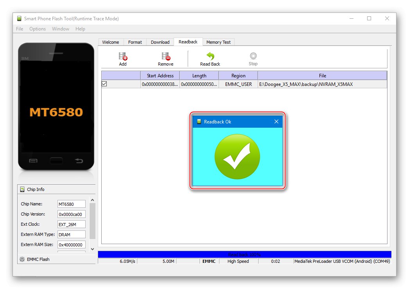Open the File menu
Viewport: 409px width, 289px height.
point(19,29)
